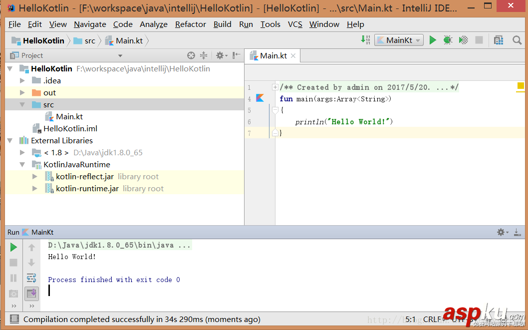Click the Make Project build icon
Viewport: 528px width, 330px height.
point(366,40)
